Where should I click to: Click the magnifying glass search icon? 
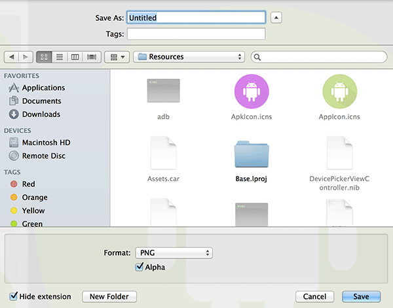257,58
